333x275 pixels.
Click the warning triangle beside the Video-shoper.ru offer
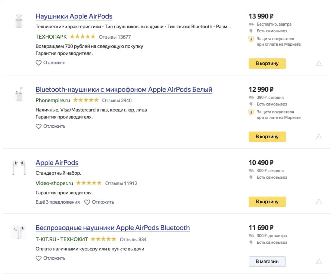(x=319, y=201)
